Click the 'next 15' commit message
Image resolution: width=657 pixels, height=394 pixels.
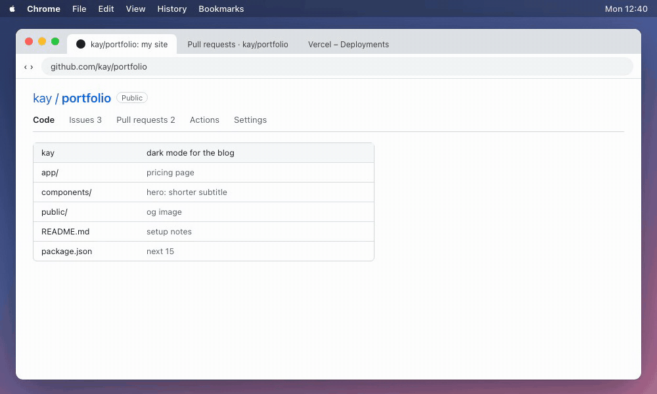coord(160,252)
